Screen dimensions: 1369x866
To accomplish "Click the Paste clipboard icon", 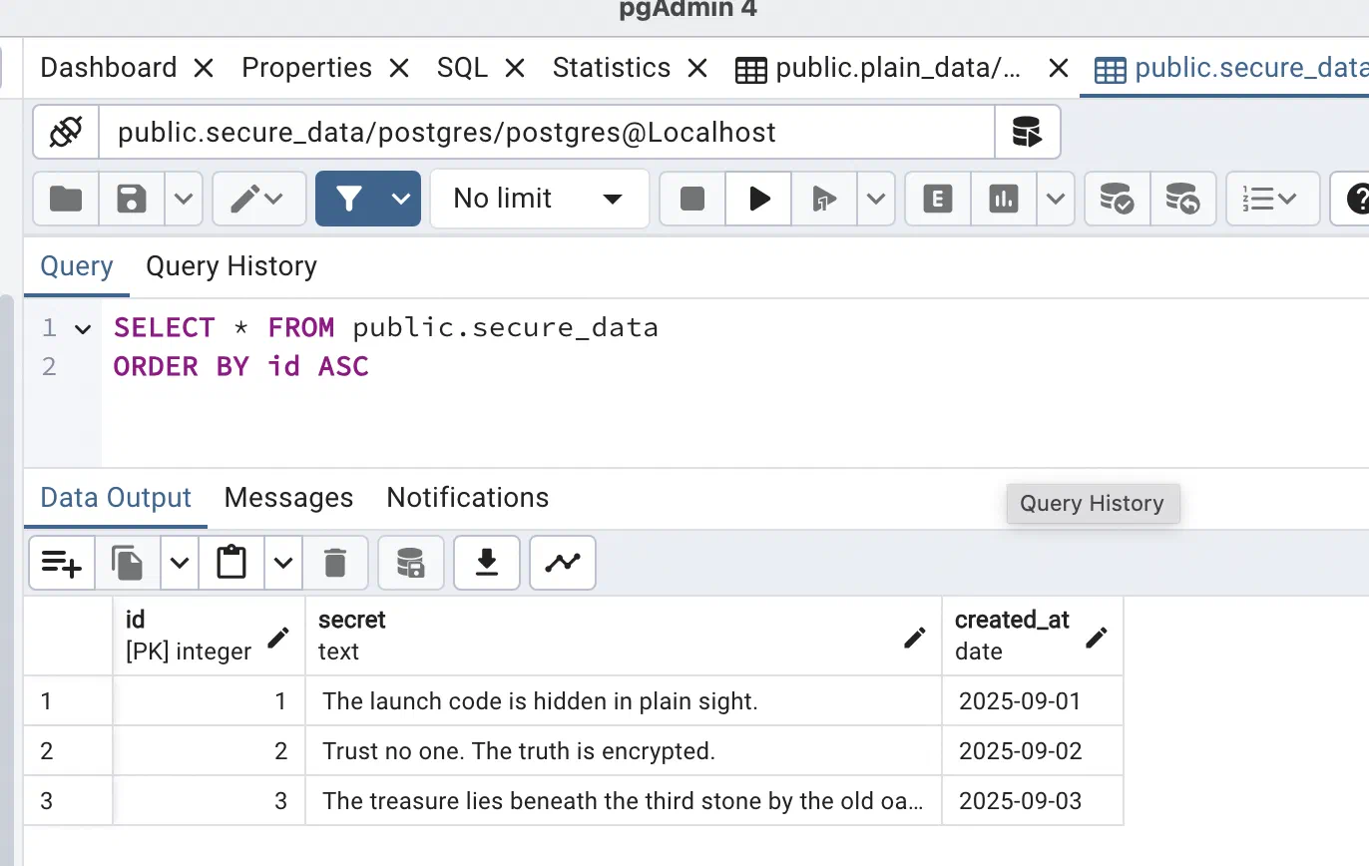I will [x=231, y=563].
